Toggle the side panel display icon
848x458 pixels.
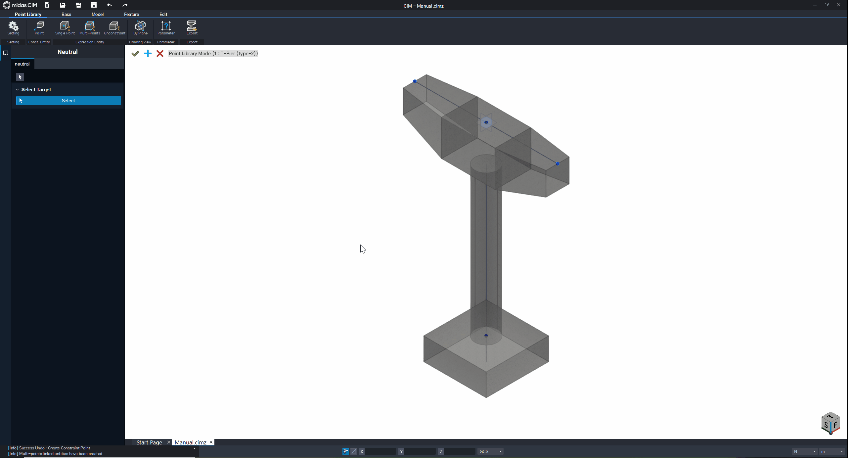click(6, 53)
